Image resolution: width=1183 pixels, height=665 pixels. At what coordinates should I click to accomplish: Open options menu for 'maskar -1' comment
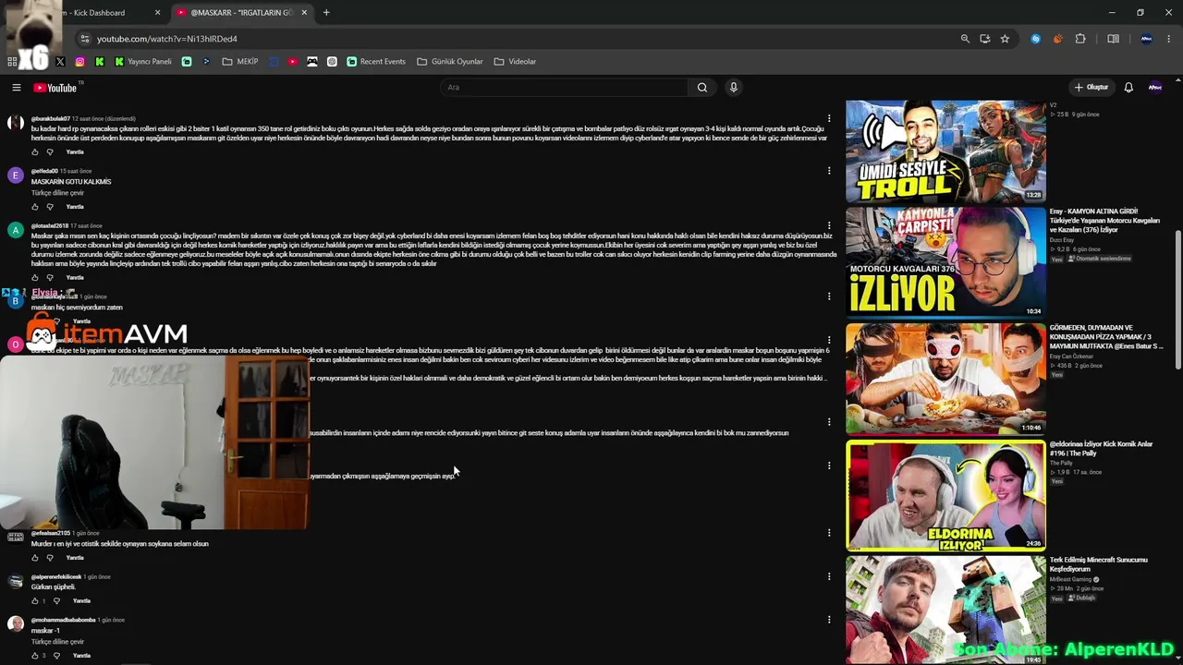coord(829,620)
